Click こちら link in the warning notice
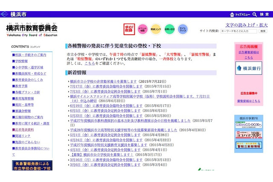Viewport: 273px width, 182px height. click(x=90, y=64)
